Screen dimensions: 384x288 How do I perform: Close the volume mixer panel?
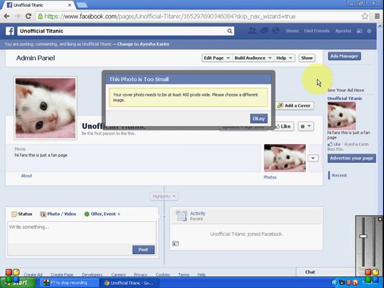[380, 219]
